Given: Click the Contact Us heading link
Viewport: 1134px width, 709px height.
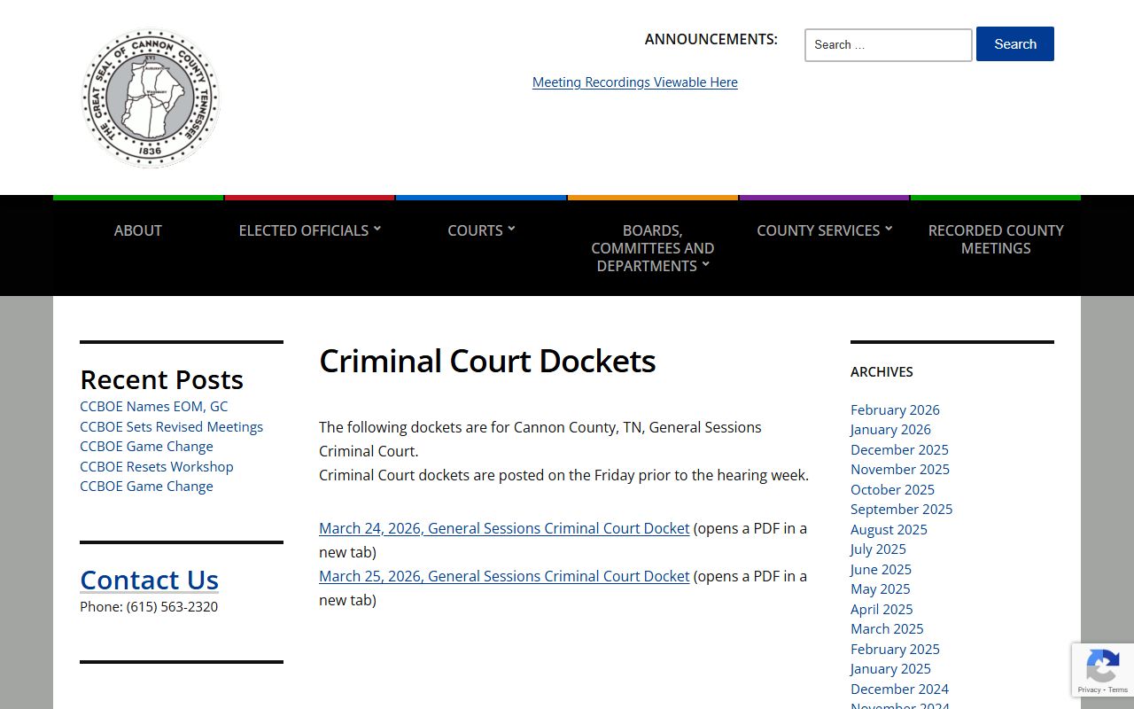Looking at the screenshot, I should (x=150, y=580).
